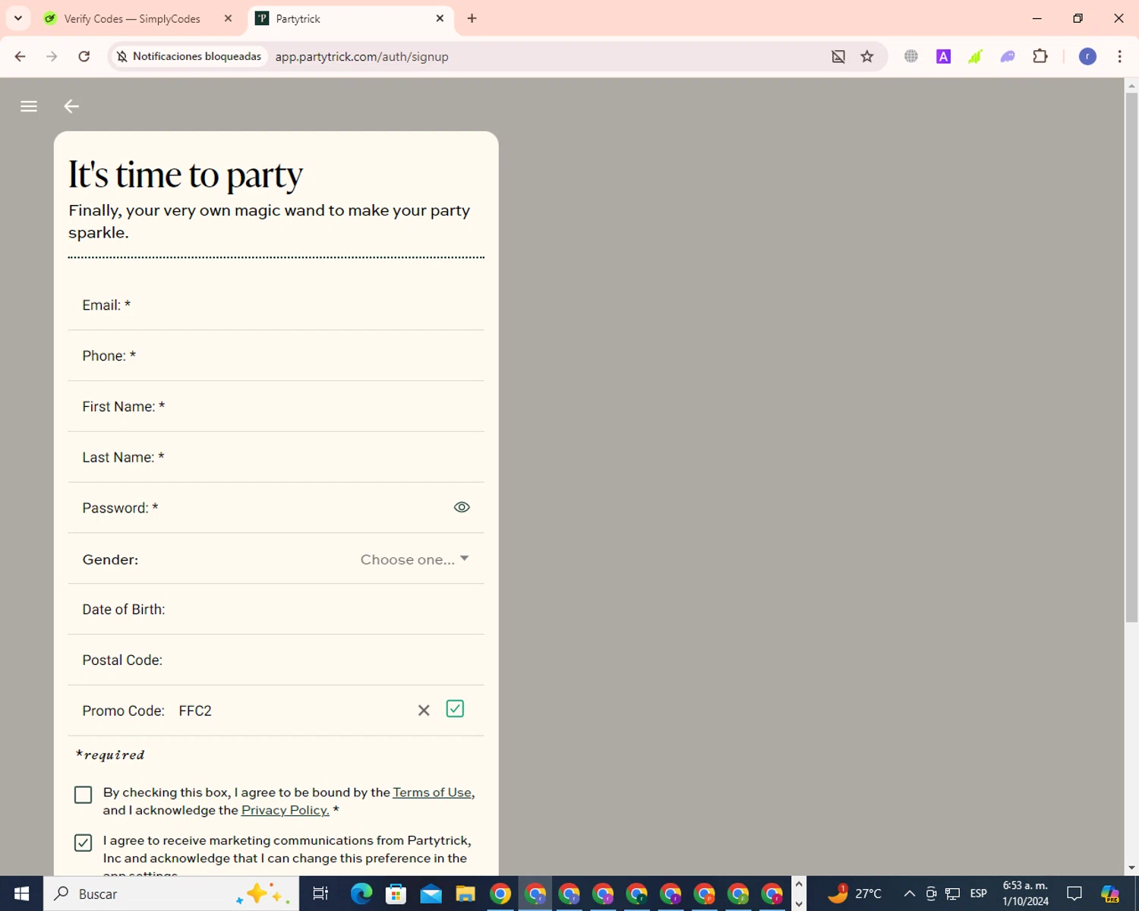Click the Notificaciones bloqueadas chip
The height and width of the screenshot is (911, 1139).
tap(189, 56)
